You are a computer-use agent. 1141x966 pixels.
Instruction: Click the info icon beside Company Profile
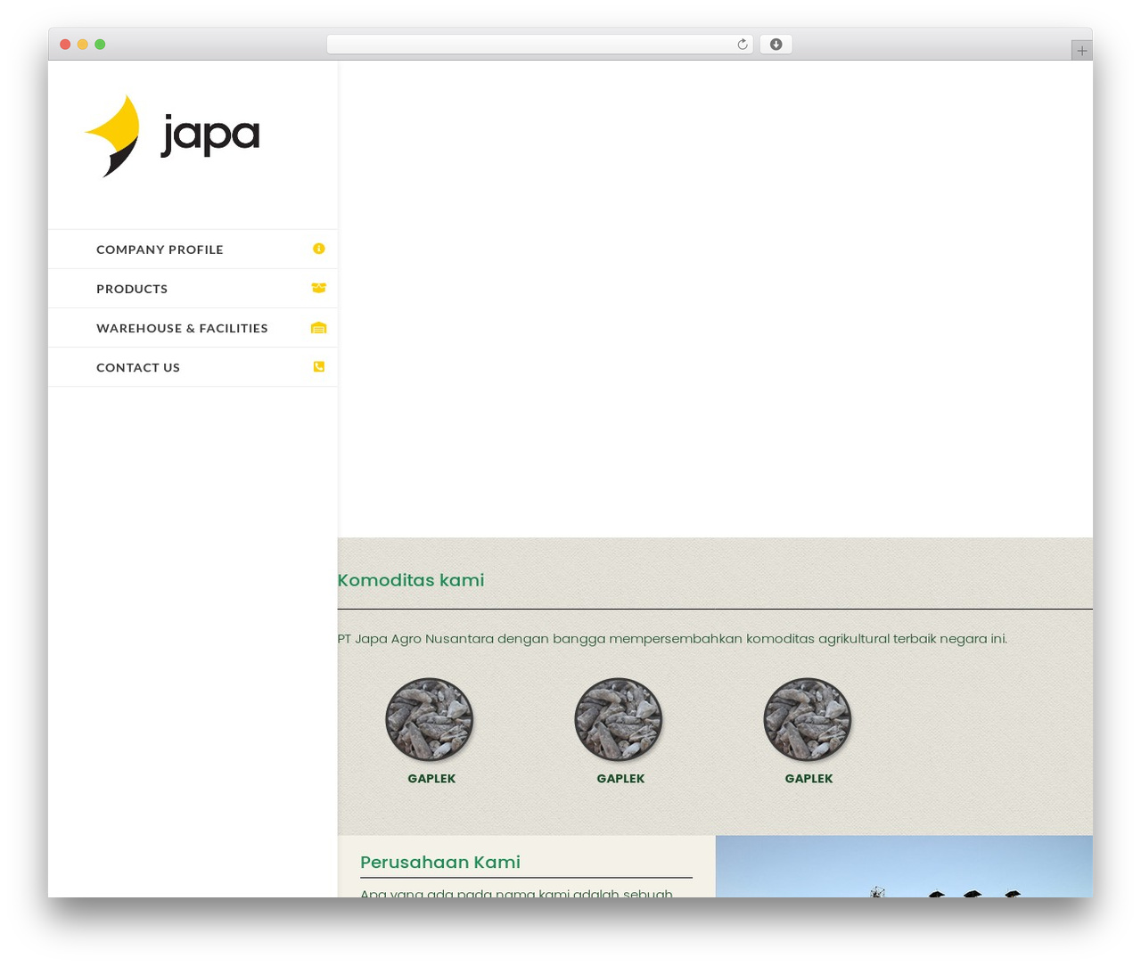click(319, 249)
